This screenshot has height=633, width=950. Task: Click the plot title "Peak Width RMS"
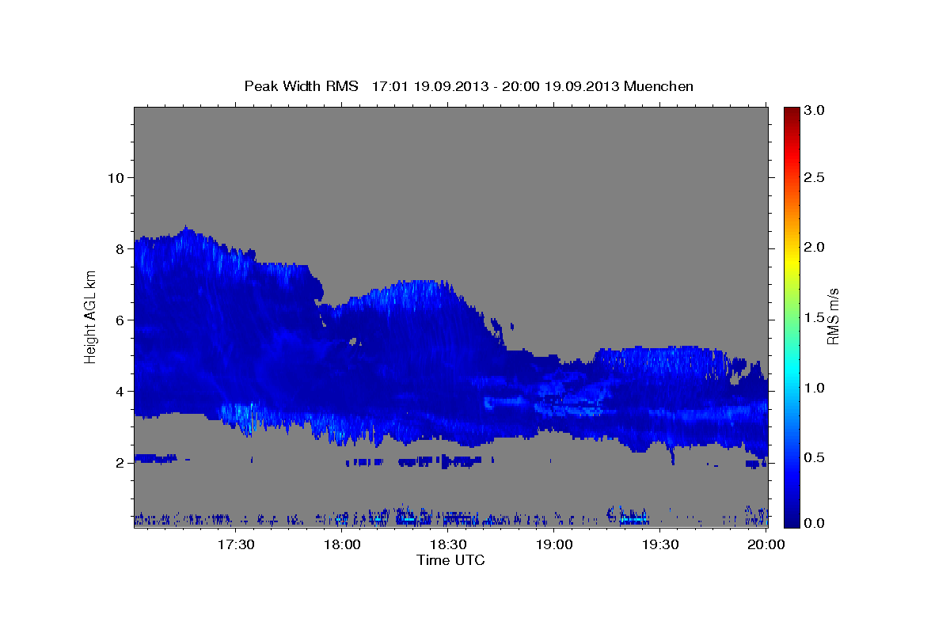coord(301,85)
